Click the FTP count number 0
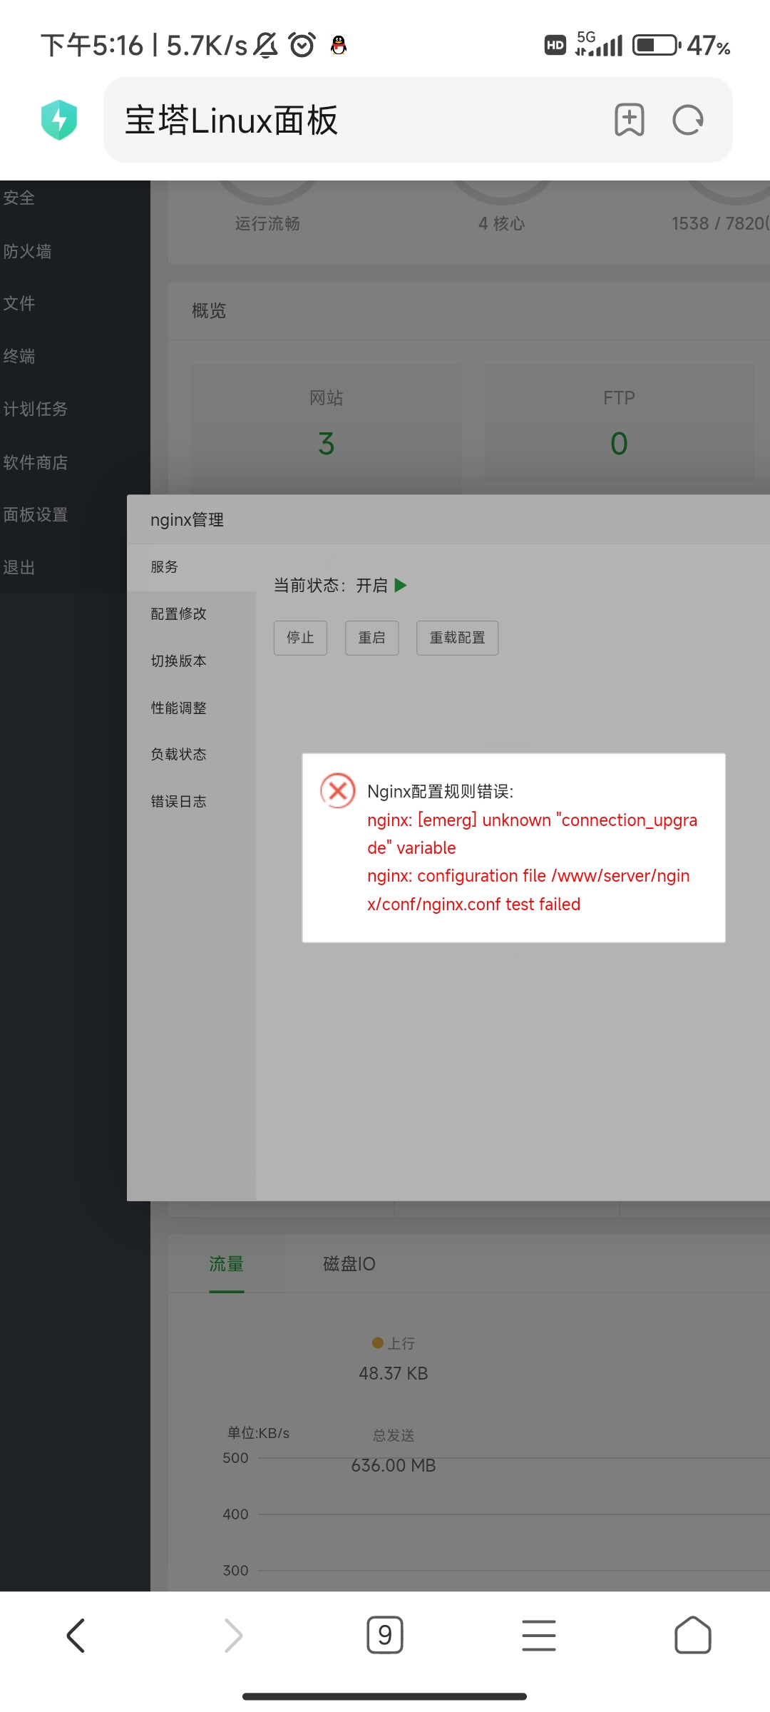 (619, 444)
